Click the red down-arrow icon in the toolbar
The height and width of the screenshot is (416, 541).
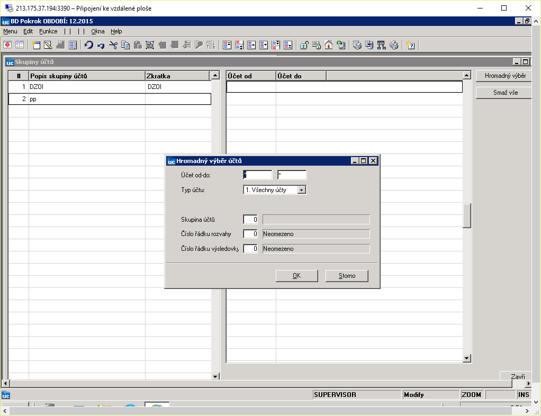click(x=7, y=45)
